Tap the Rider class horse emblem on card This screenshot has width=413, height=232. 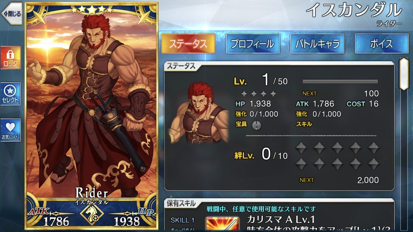pyautogui.click(x=92, y=214)
